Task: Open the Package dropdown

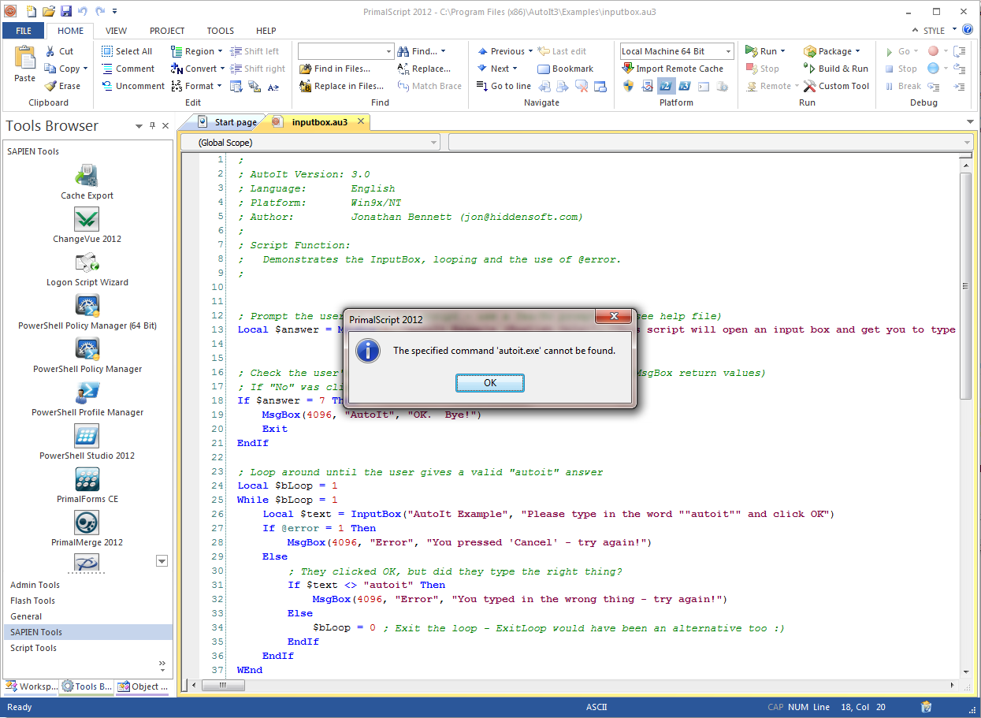Action: [x=857, y=51]
